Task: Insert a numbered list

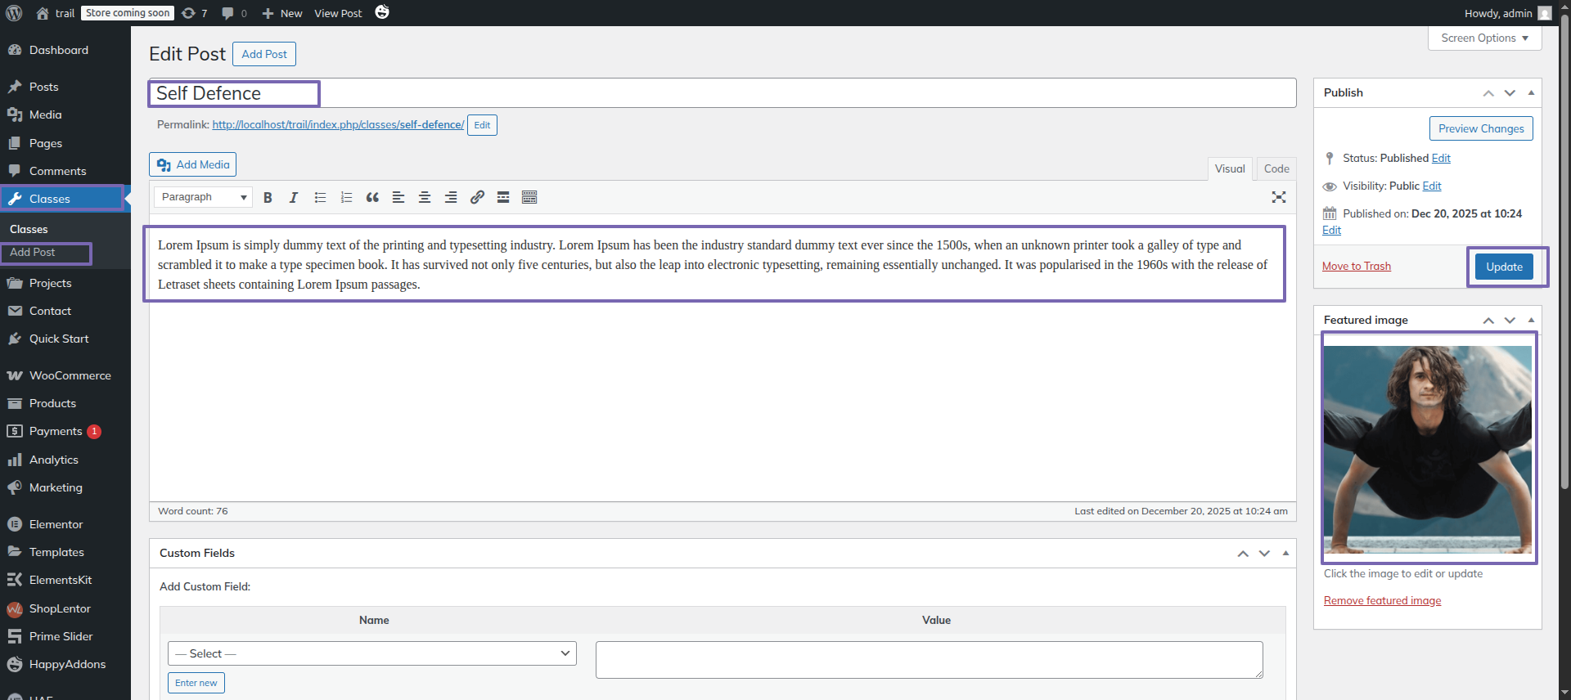Action: (346, 197)
